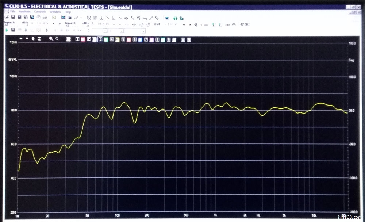365x222 pixels.
Task: Click the microphone icon in the output toolbar
Action: coord(196,24)
